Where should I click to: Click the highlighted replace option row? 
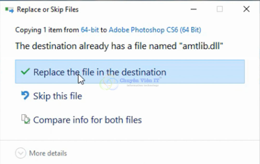130,72
